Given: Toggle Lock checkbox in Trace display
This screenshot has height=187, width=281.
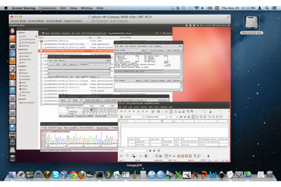Looking at the screenshot, I should (x=44, y=128).
